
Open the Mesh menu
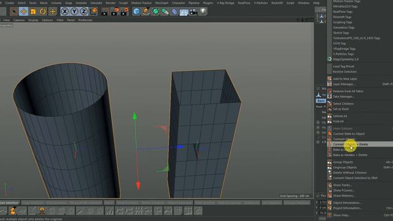click(x=44, y=3)
